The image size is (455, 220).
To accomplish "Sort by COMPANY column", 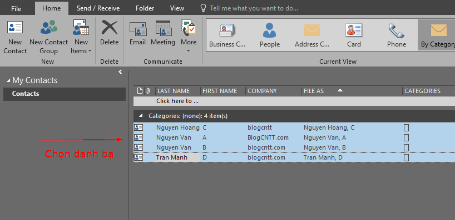I will tap(273, 91).
